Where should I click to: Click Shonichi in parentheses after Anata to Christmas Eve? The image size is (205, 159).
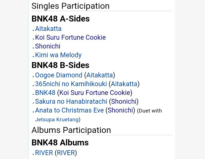click(x=120, y=110)
